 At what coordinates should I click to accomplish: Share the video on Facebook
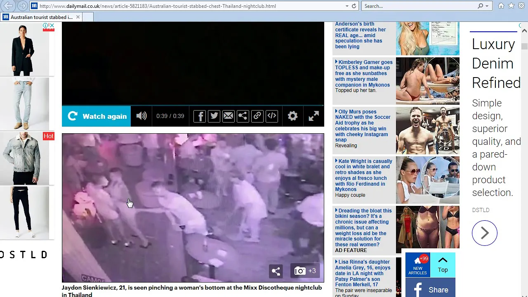tap(200, 116)
